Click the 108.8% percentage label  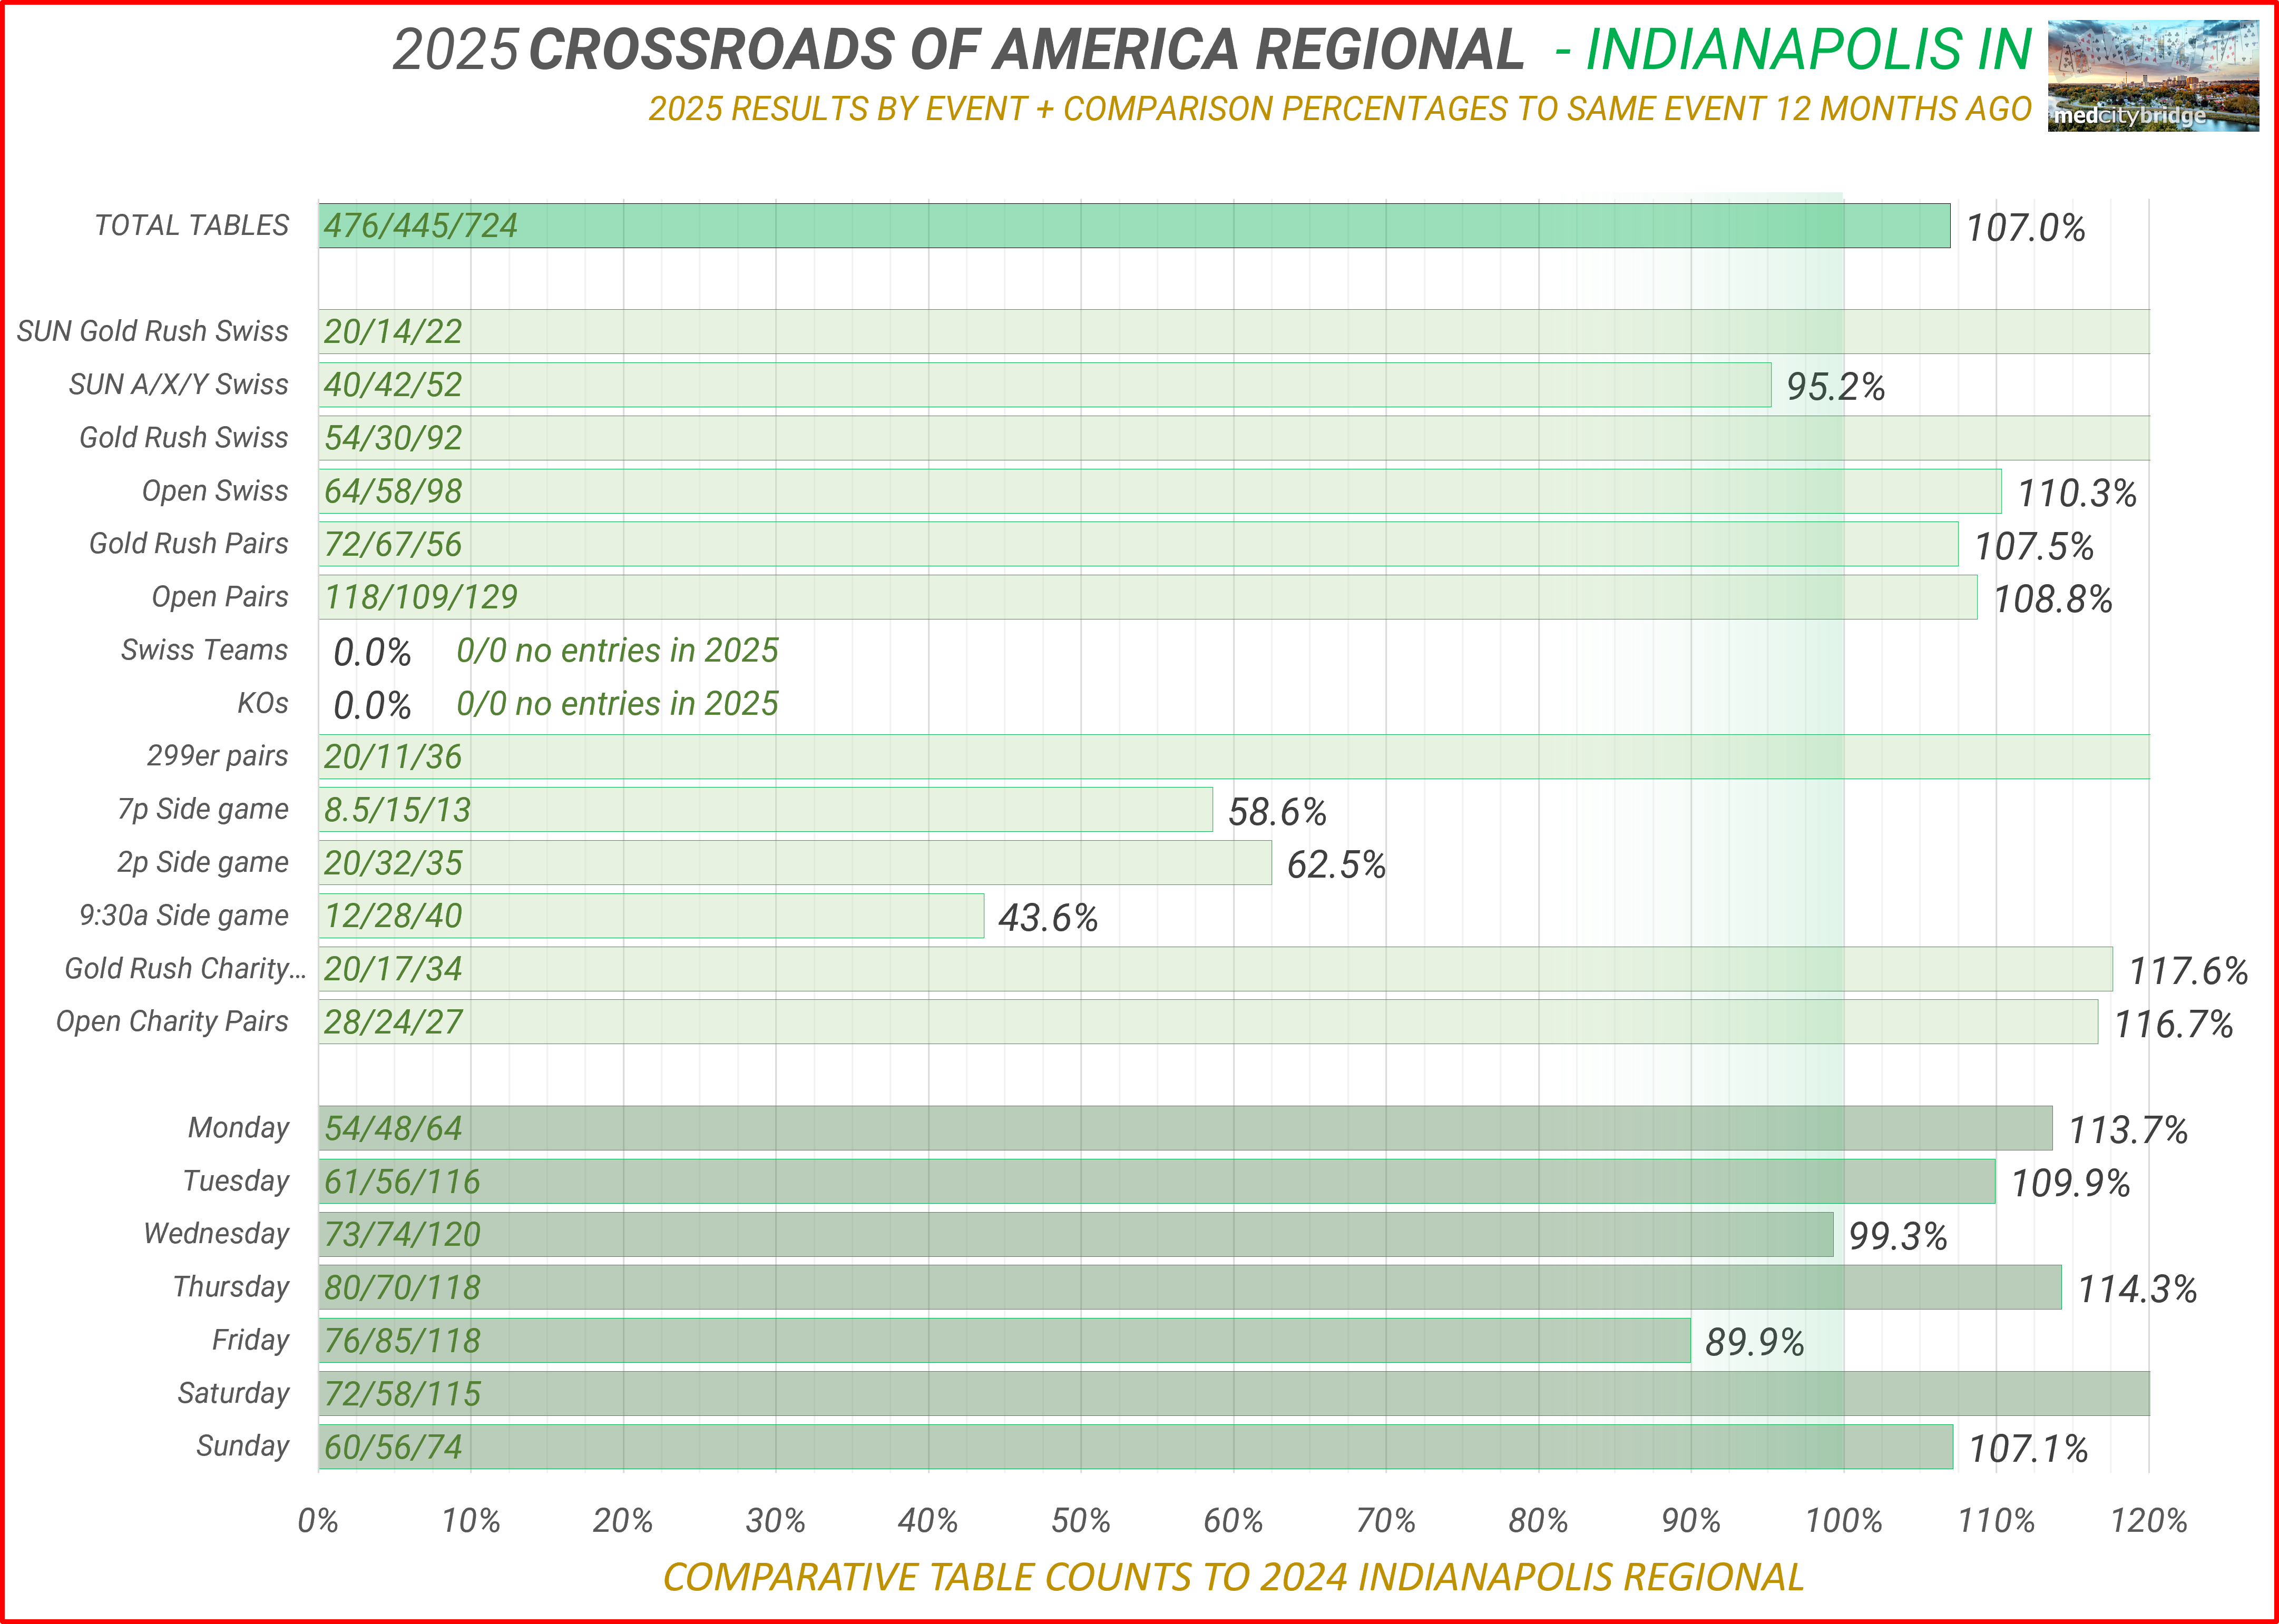coord(2053,600)
